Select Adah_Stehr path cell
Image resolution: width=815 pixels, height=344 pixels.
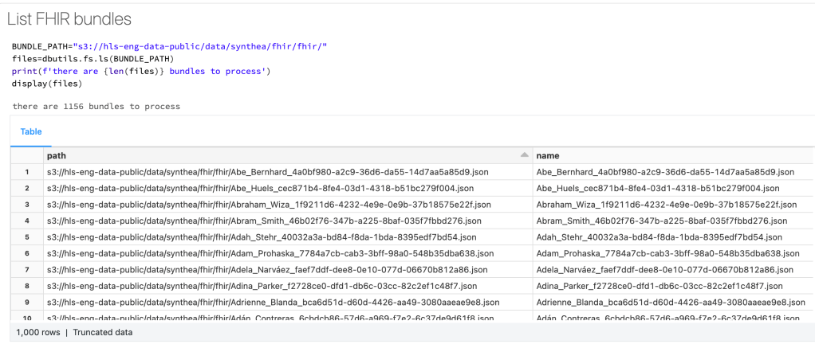(x=264, y=237)
